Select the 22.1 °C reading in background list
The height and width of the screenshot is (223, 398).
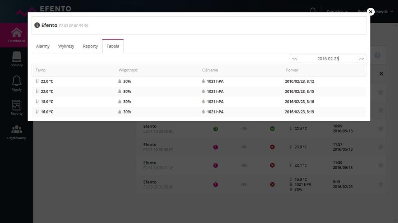[x=300, y=165]
